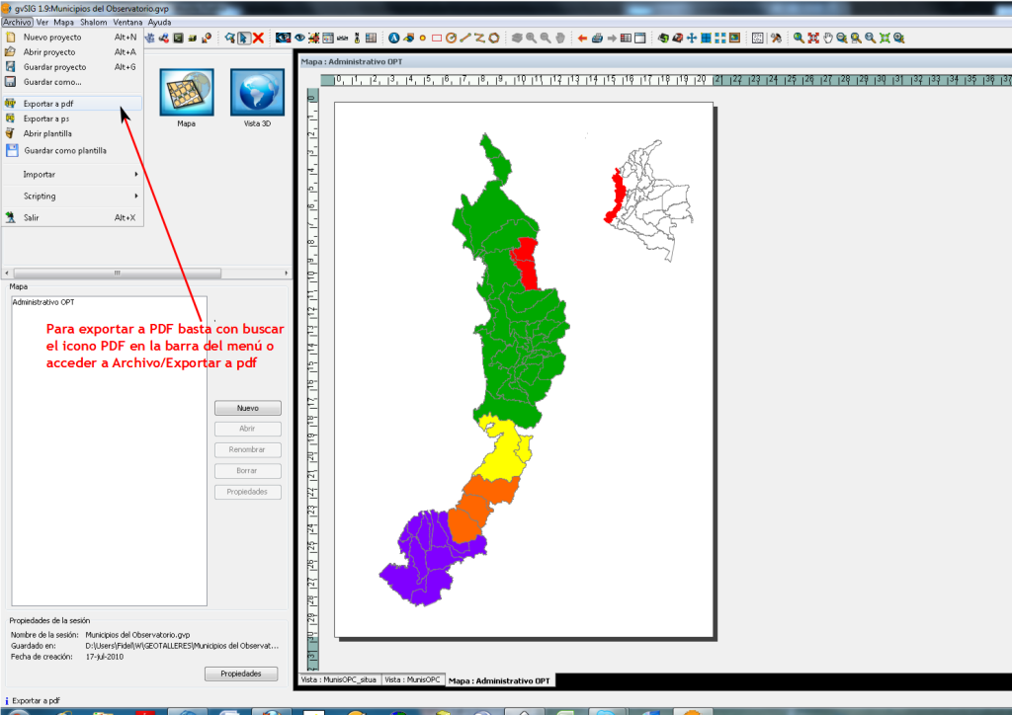Click the red X delete tool
1012x715 pixels.
tap(258, 36)
